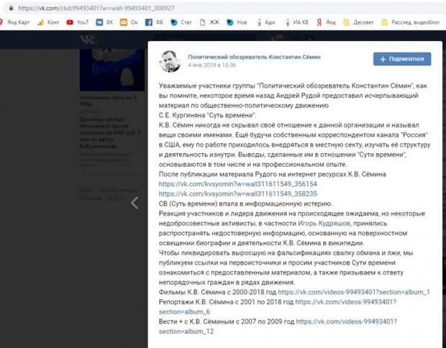
Task: Open the ЖЖ page bookmark
Action: 209,22
